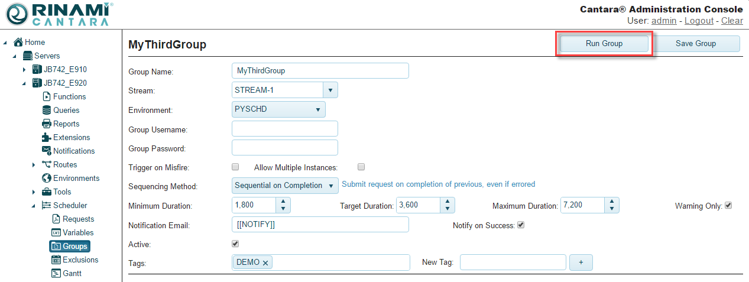The height and width of the screenshot is (282, 749).
Task: Click the Queries database icon
Action: click(x=47, y=110)
